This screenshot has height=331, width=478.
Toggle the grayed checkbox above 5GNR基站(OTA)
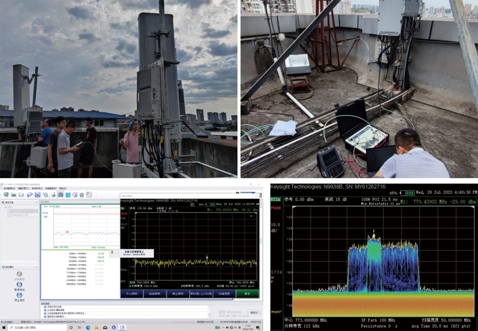[8, 211]
